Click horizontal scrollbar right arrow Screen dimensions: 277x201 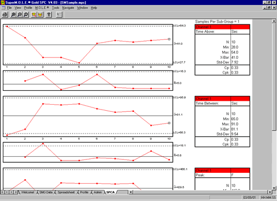pos(270,192)
